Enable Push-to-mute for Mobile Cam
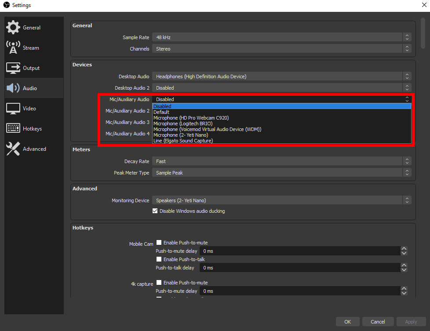The width and height of the screenshot is (430, 331). click(x=159, y=243)
